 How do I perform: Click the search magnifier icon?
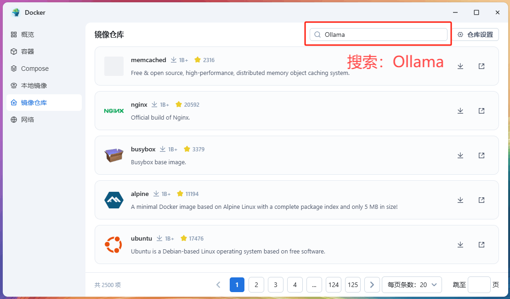pos(317,34)
